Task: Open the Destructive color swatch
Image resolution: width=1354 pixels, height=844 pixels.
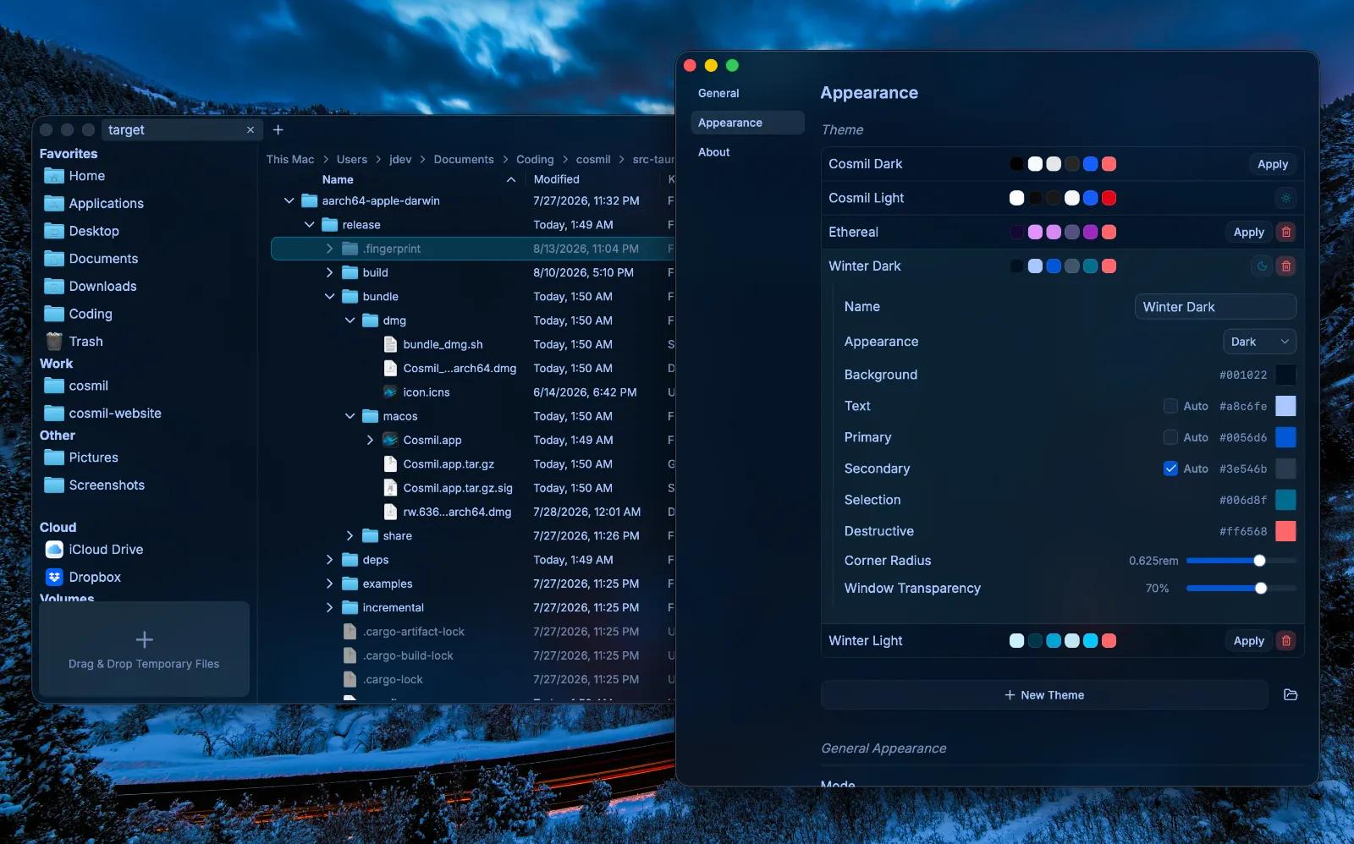Action: click(1285, 531)
